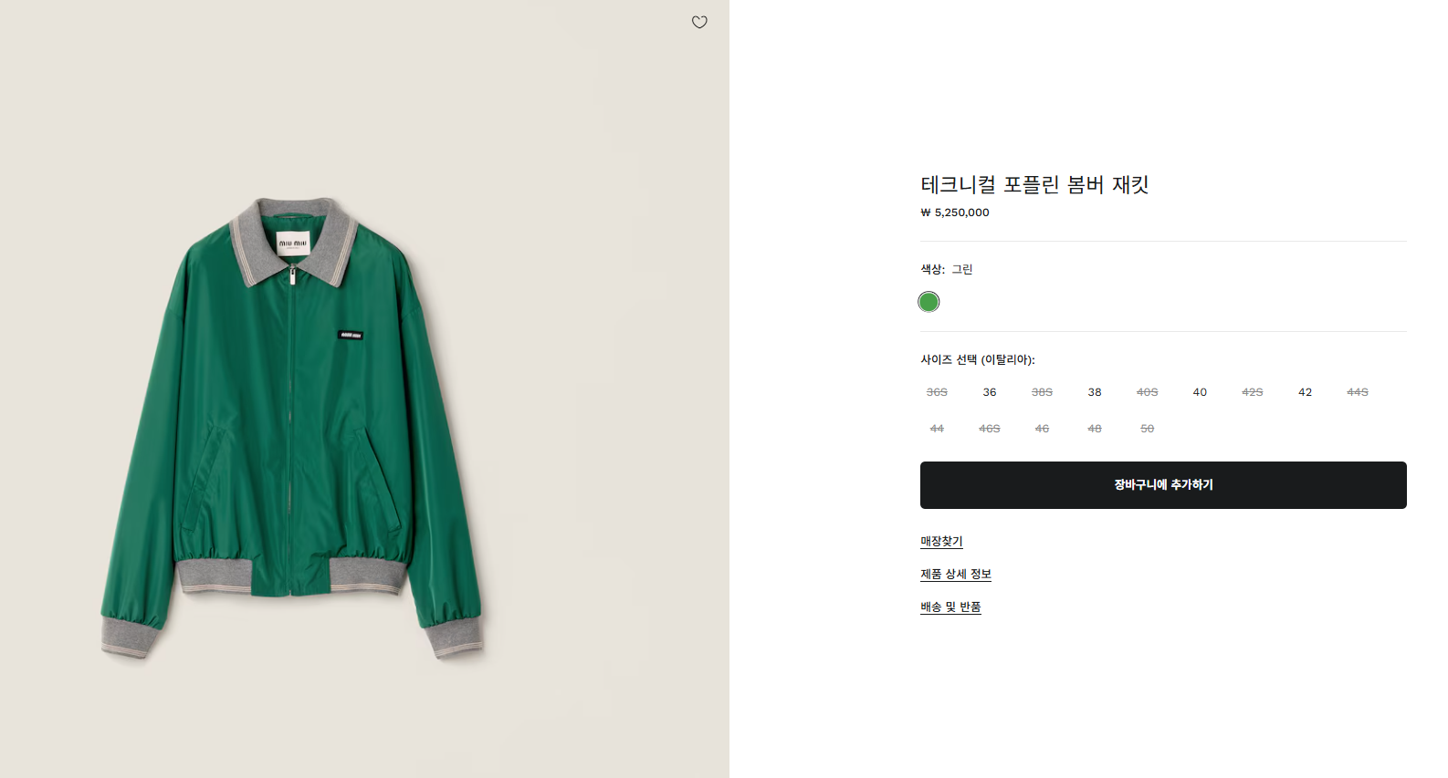Click the sold-out size 40S
Screen dimensions: 1448x778
coord(1147,392)
